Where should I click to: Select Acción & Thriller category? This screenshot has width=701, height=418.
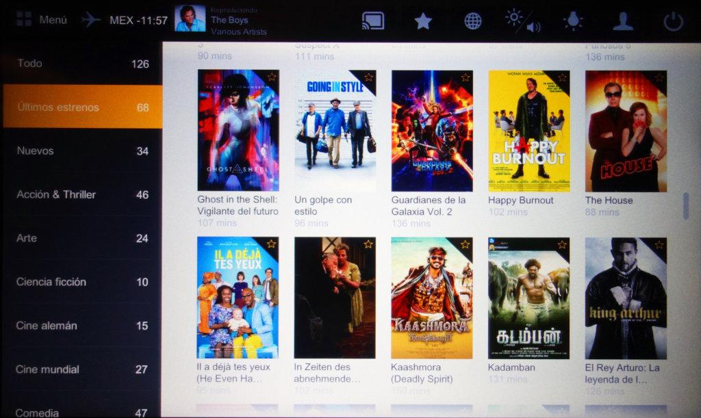pyautogui.click(x=83, y=194)
